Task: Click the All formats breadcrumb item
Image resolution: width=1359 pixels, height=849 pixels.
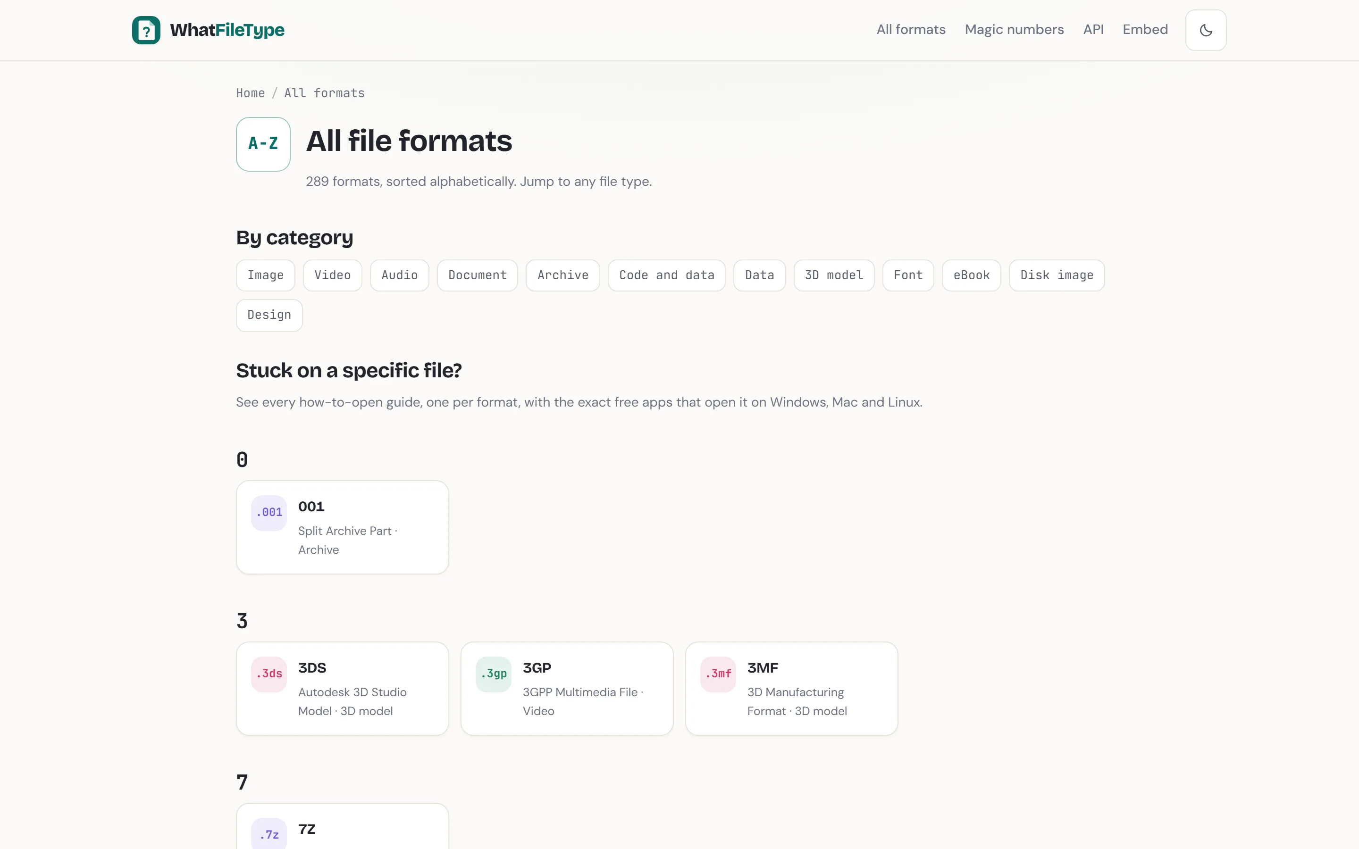Action: 325,93
